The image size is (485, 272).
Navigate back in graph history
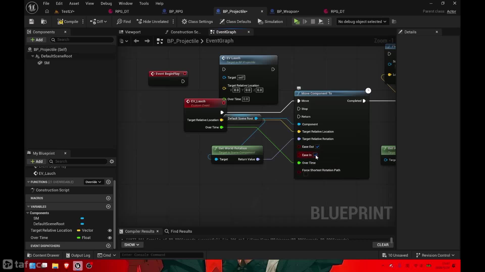(136, 41)
